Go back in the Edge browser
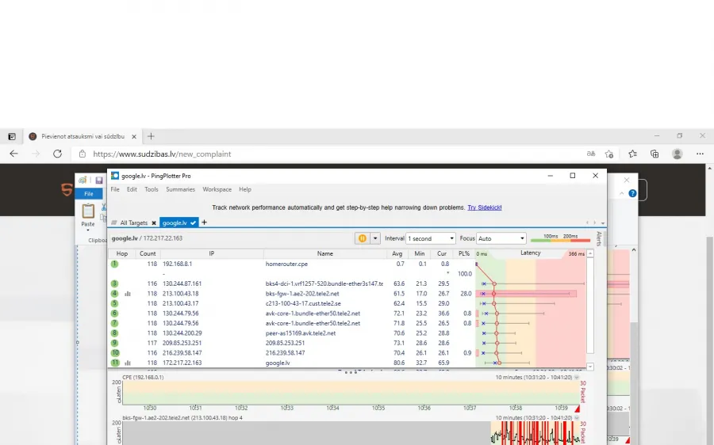The height and width of the screenshot is (445, 714). coord(13,154)
